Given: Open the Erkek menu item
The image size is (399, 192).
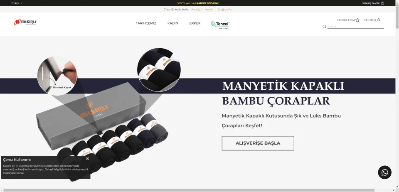Looking at the screenshot, I should pyautogui.click(x=195, y=23).
